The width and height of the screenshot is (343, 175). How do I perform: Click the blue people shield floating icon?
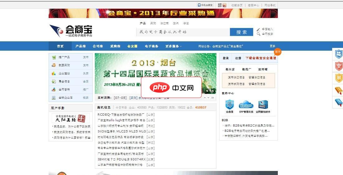(x=339, y=54)
